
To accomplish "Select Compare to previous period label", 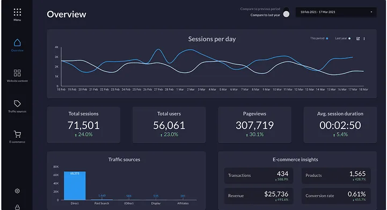I will pyautogui.click(x=260, y=9).
